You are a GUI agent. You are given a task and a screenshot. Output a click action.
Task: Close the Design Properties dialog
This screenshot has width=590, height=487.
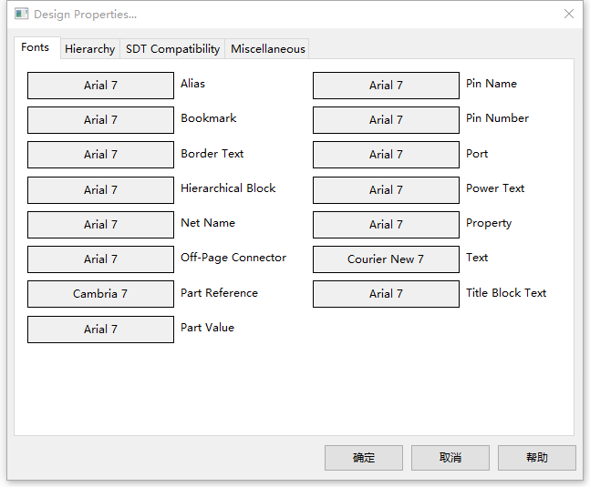click(569, 15)
